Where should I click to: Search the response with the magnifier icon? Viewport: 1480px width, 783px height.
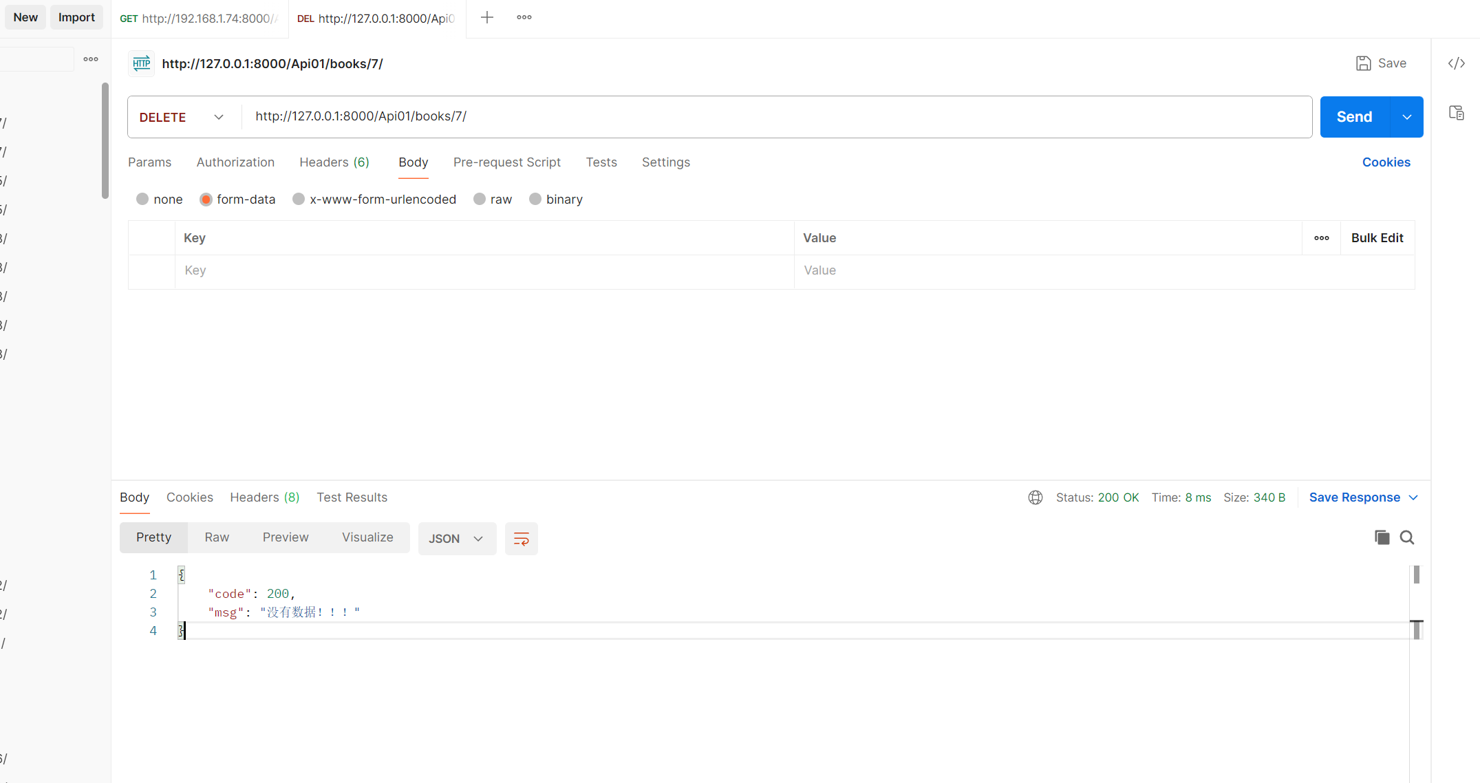[1407, 537]
